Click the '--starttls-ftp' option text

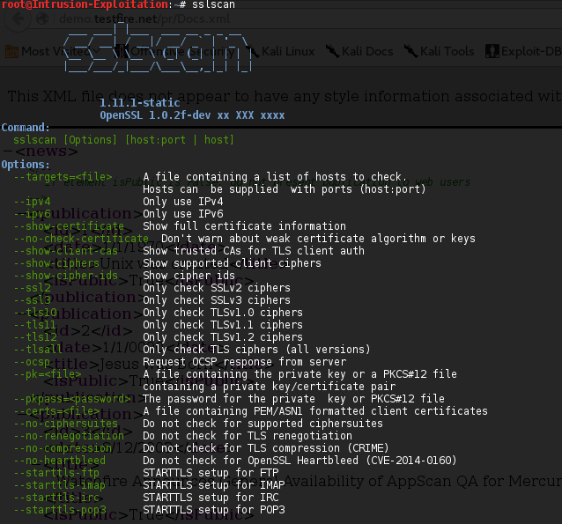coord(56,473)
